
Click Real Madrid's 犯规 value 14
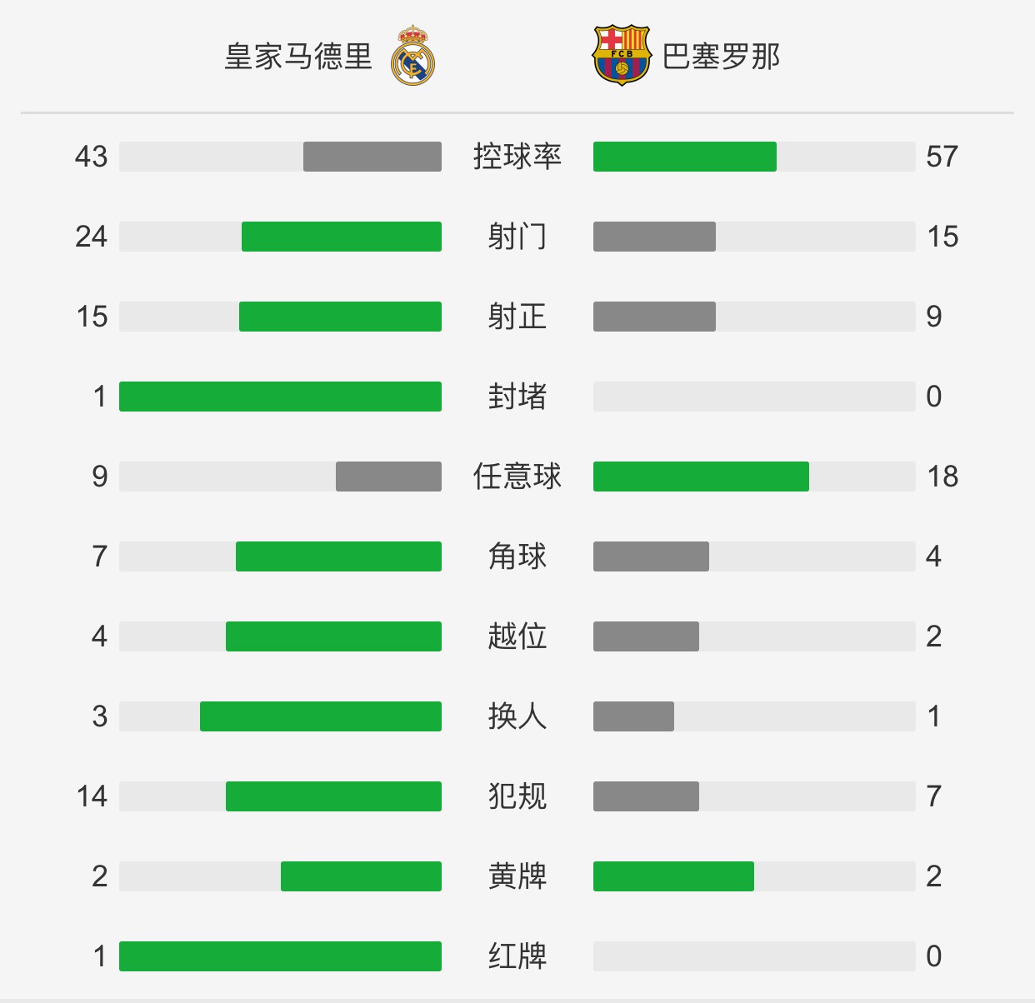(x=92, y=796)
